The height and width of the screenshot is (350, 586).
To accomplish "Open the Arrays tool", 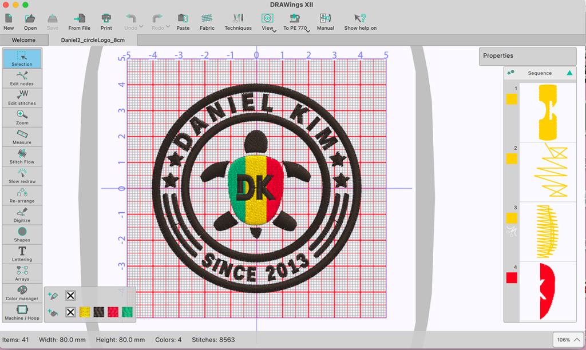I will click(x=22, y=273).
